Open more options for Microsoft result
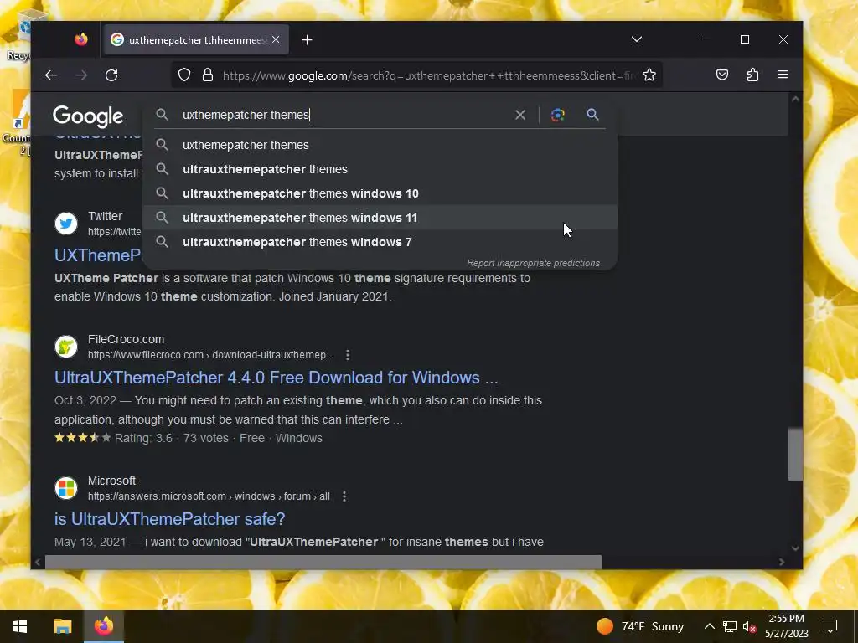The height and width of the screenshot is (643, 858). pos(344,496)
